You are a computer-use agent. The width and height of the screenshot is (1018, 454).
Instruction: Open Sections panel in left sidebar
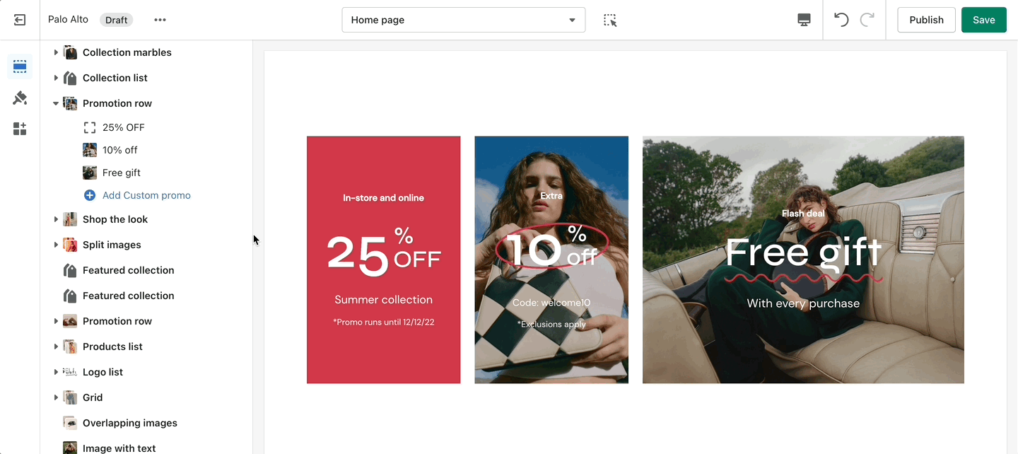click(x=20, y=66)
